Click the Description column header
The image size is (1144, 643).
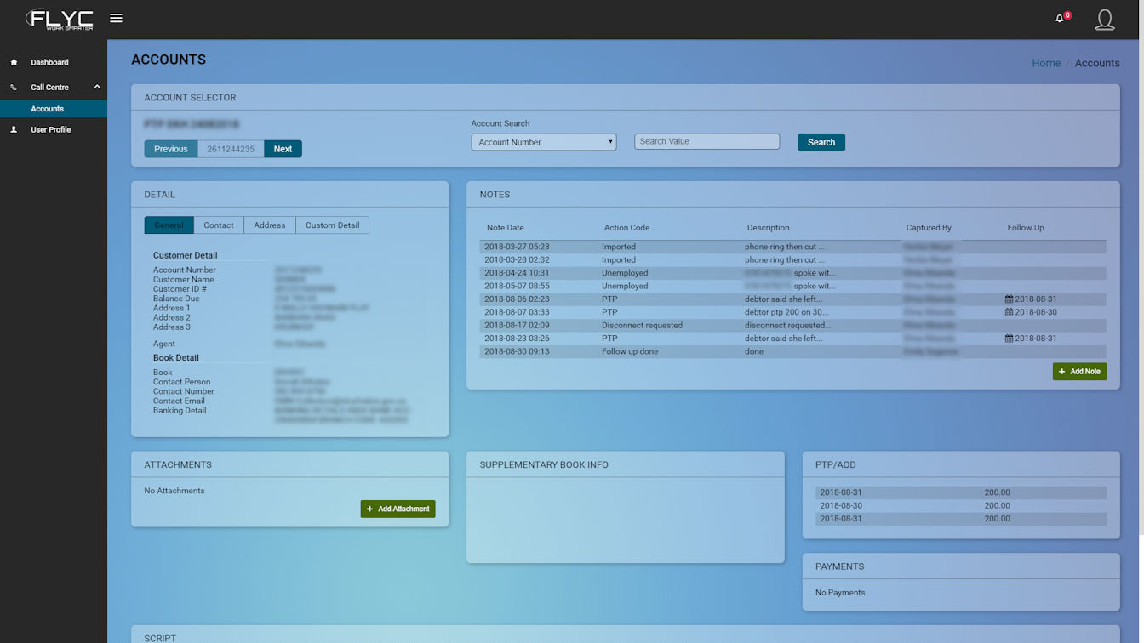click(x=768, y=228)
